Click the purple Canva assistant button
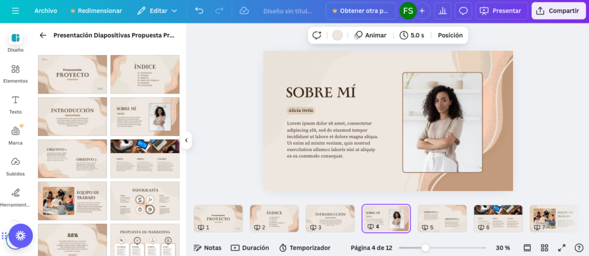 pos(21,236)
